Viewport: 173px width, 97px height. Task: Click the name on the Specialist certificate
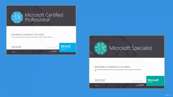coord(112,67)
